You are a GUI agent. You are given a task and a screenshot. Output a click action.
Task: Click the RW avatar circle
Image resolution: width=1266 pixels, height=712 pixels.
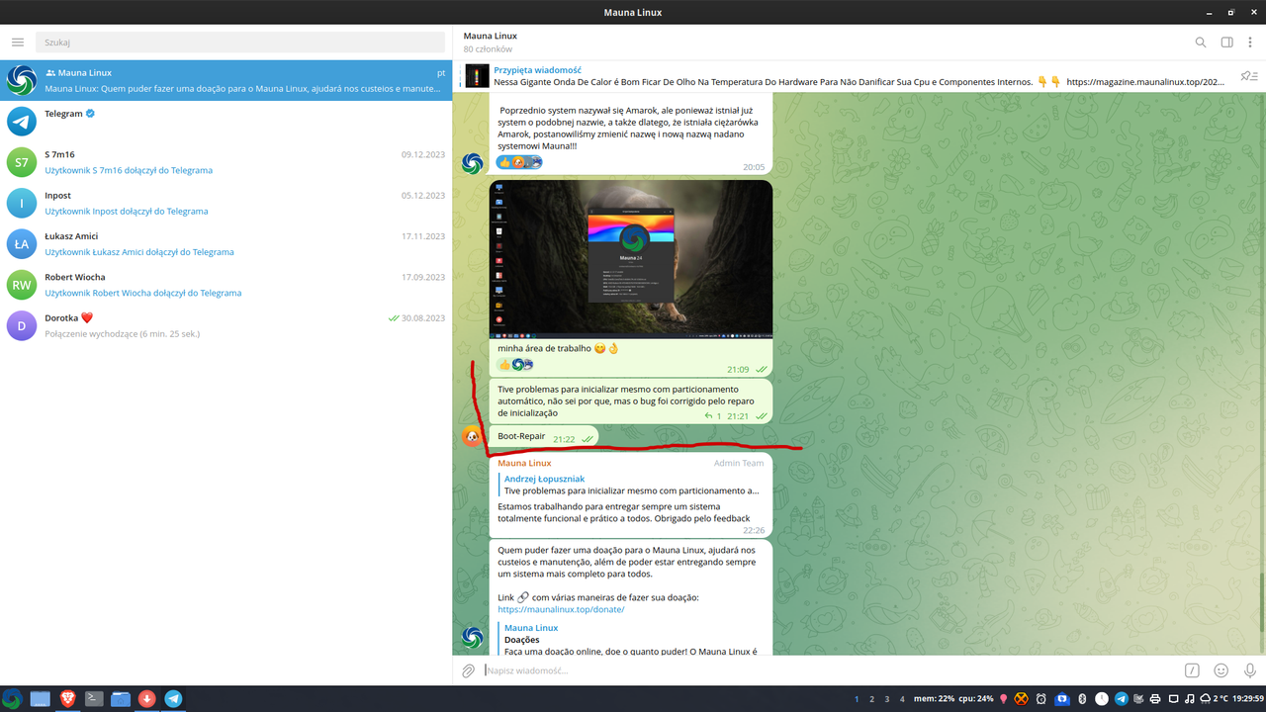(22, 285)
